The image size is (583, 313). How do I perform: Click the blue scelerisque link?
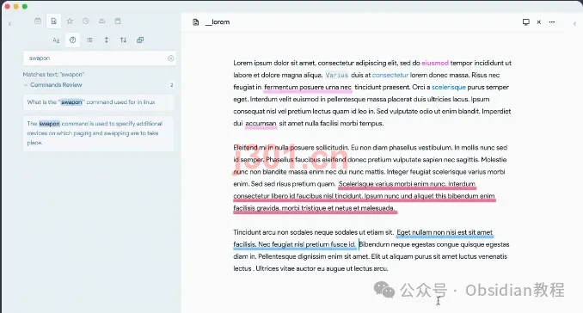point(448,88)
